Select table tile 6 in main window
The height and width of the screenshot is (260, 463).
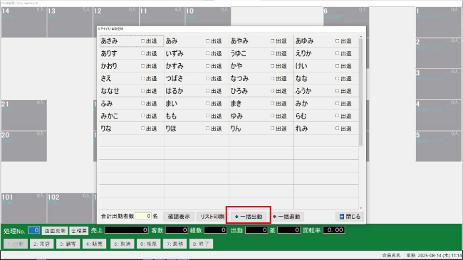point(346,16)
